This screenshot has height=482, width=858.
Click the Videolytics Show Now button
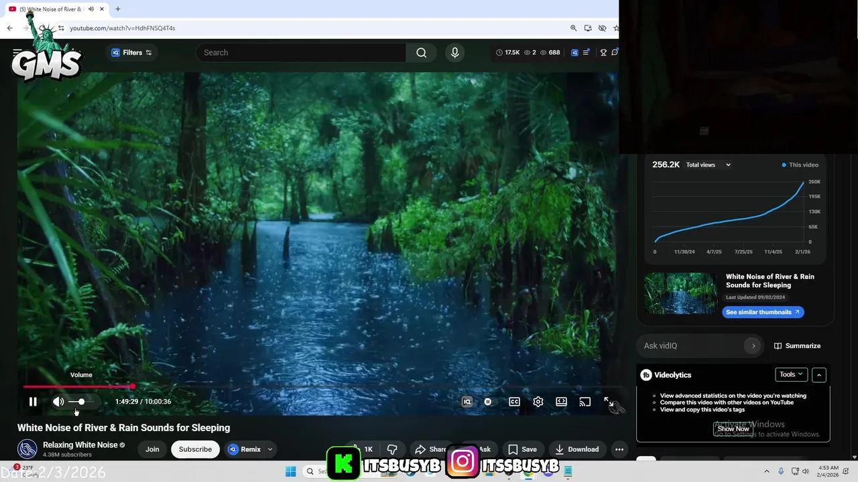[733, 429]
